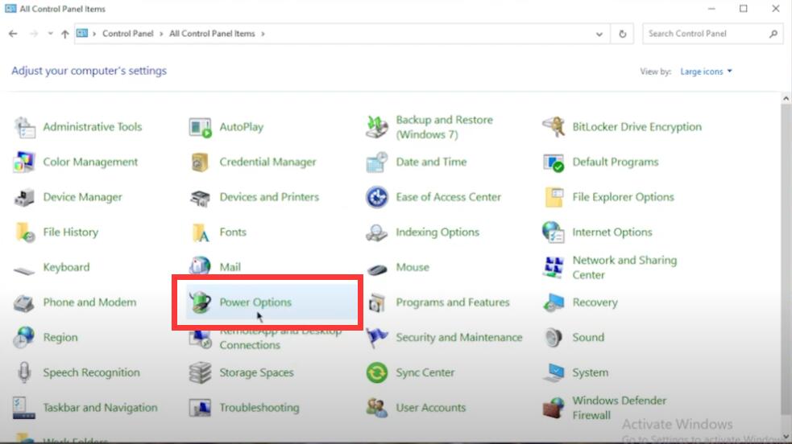Click the Network and Sharing Center icon
Screen dimensions: 792x444
[x=553, y=267]
